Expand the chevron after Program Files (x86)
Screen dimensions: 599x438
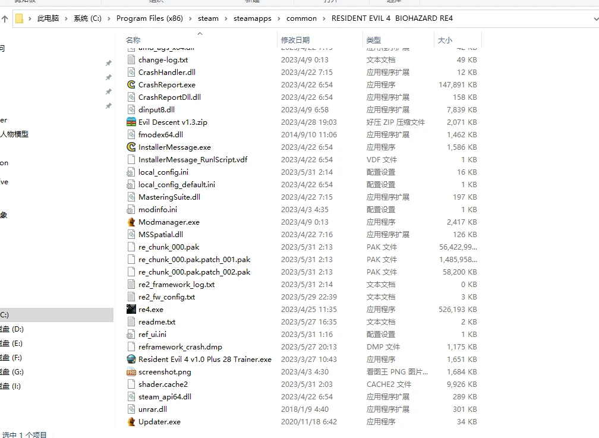pos(190,18)
